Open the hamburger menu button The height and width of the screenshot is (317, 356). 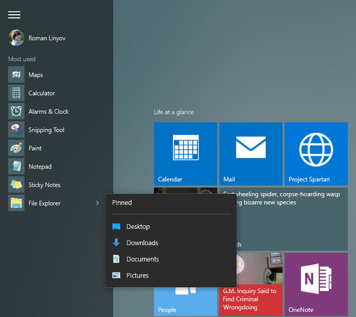(x=14, y=15)
